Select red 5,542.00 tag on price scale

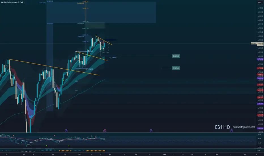[260, 98]
